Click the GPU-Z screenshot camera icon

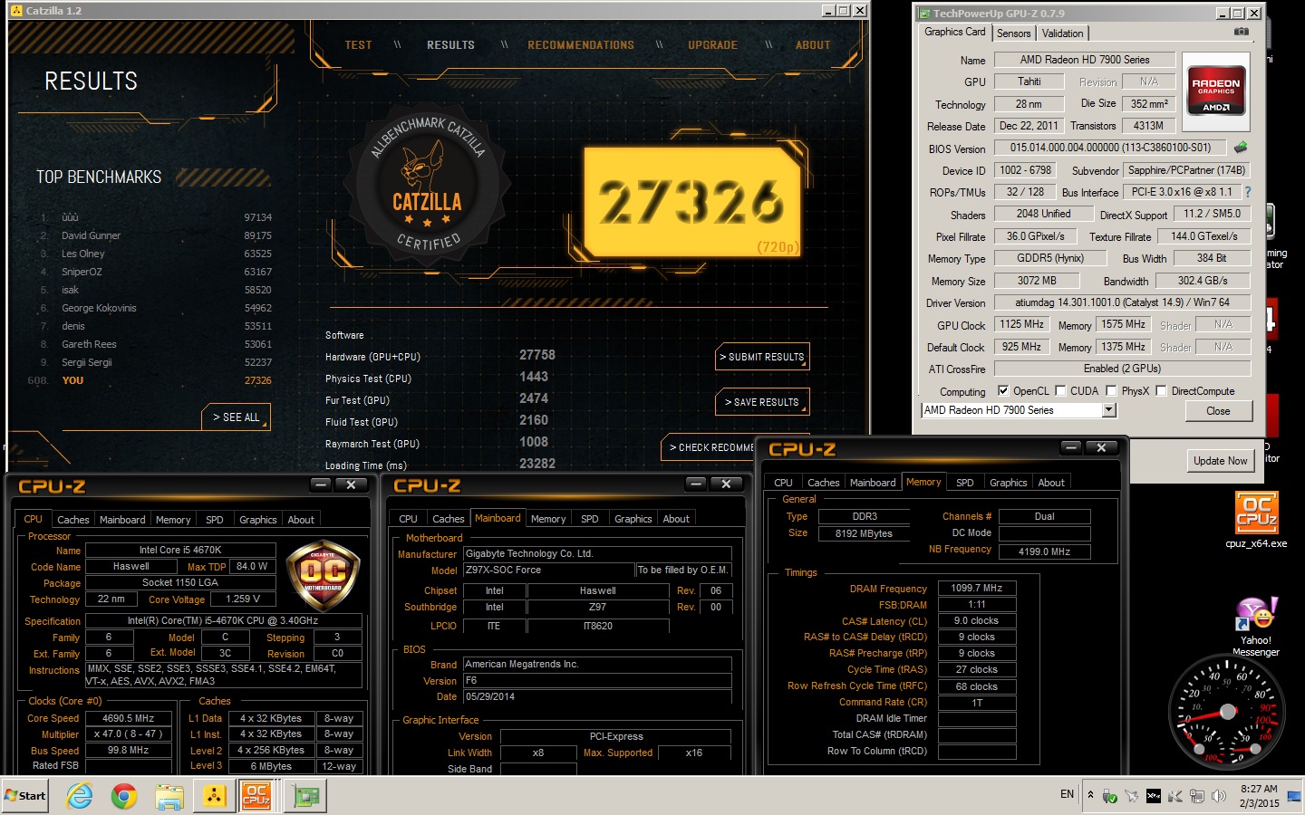(1242, 32)
